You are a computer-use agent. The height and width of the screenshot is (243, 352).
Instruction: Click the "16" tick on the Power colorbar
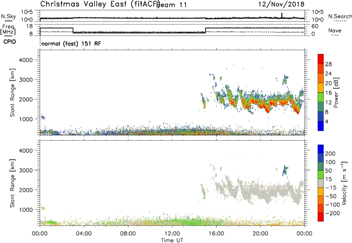click(x=328, y=93)
